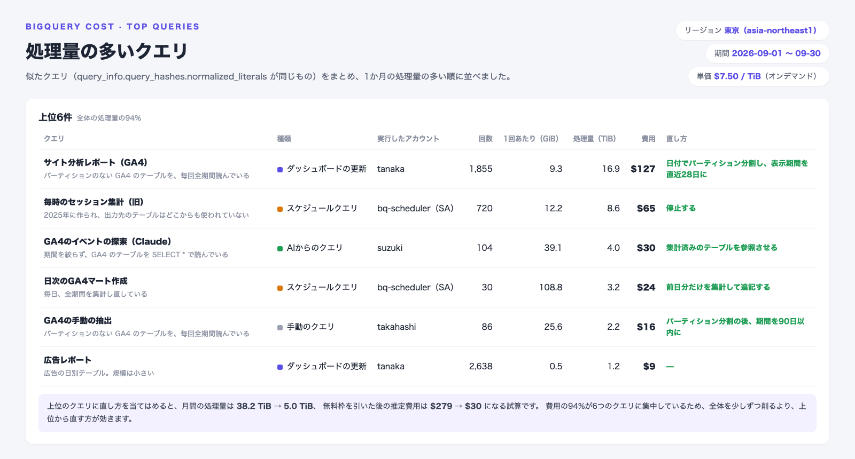Click the blue dot in サイト分析レポート row
Image resolution: width=855 pixels, height=459 pixels.
click(280, 170)
